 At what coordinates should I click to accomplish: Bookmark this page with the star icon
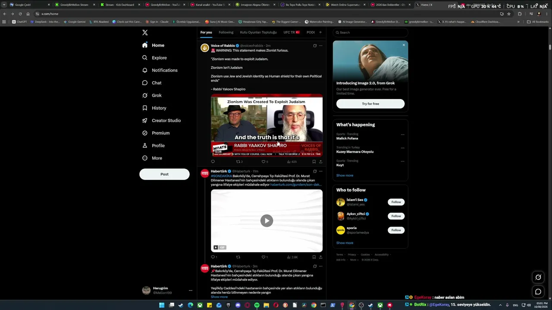(508, 14)
